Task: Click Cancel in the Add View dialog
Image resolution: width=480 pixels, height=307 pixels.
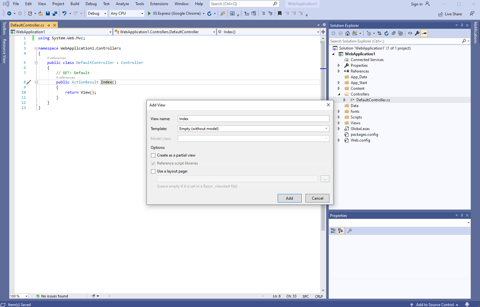Action: (x=317, y=198)
